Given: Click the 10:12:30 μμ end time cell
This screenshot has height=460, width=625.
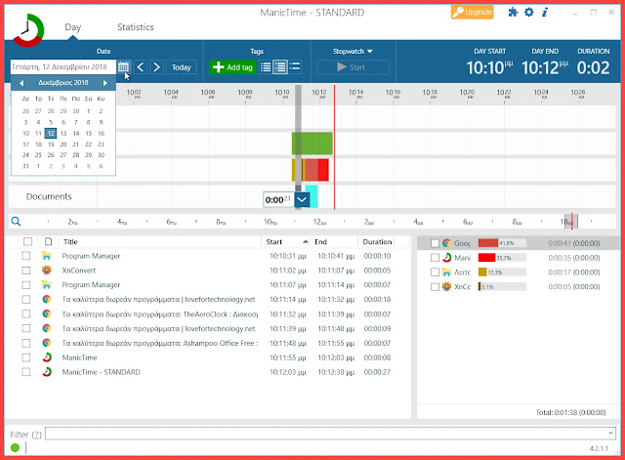Looking at the screenshot, I should 336,372.
